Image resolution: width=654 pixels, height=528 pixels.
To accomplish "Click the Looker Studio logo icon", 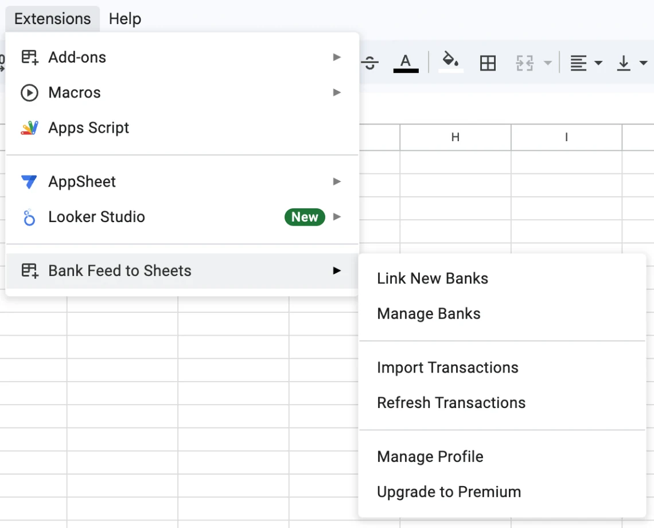I will click(x=29, y=217).
